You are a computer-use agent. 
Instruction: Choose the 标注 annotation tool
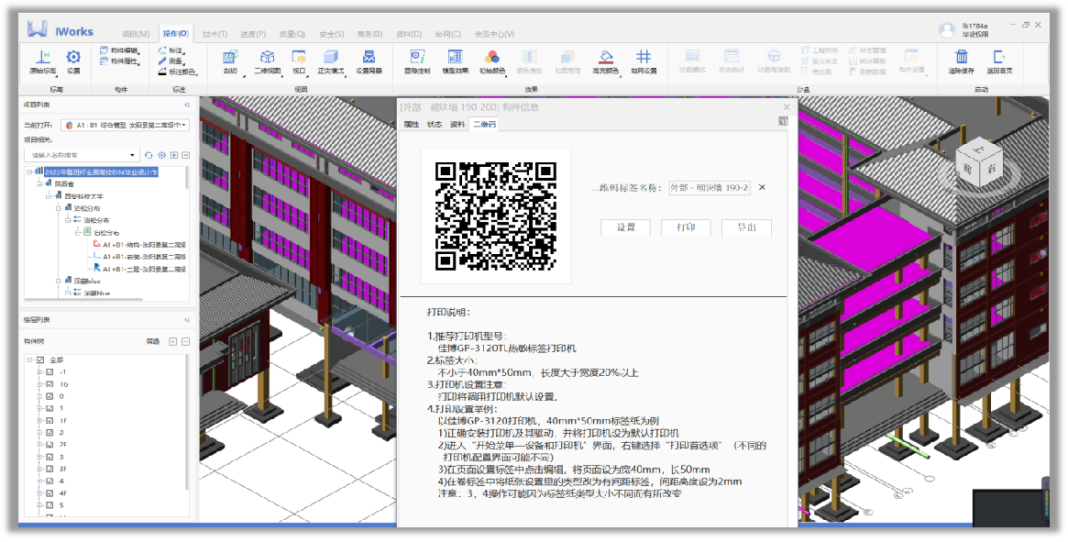[x=171, y=50]
